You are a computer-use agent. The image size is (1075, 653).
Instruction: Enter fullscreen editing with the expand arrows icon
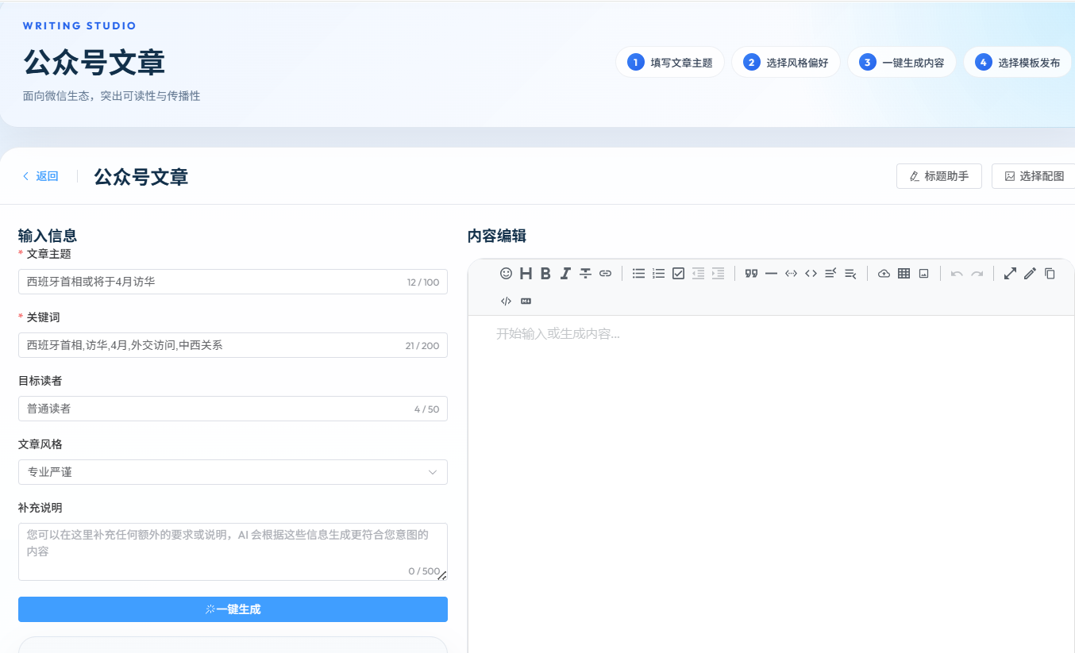1010,274
